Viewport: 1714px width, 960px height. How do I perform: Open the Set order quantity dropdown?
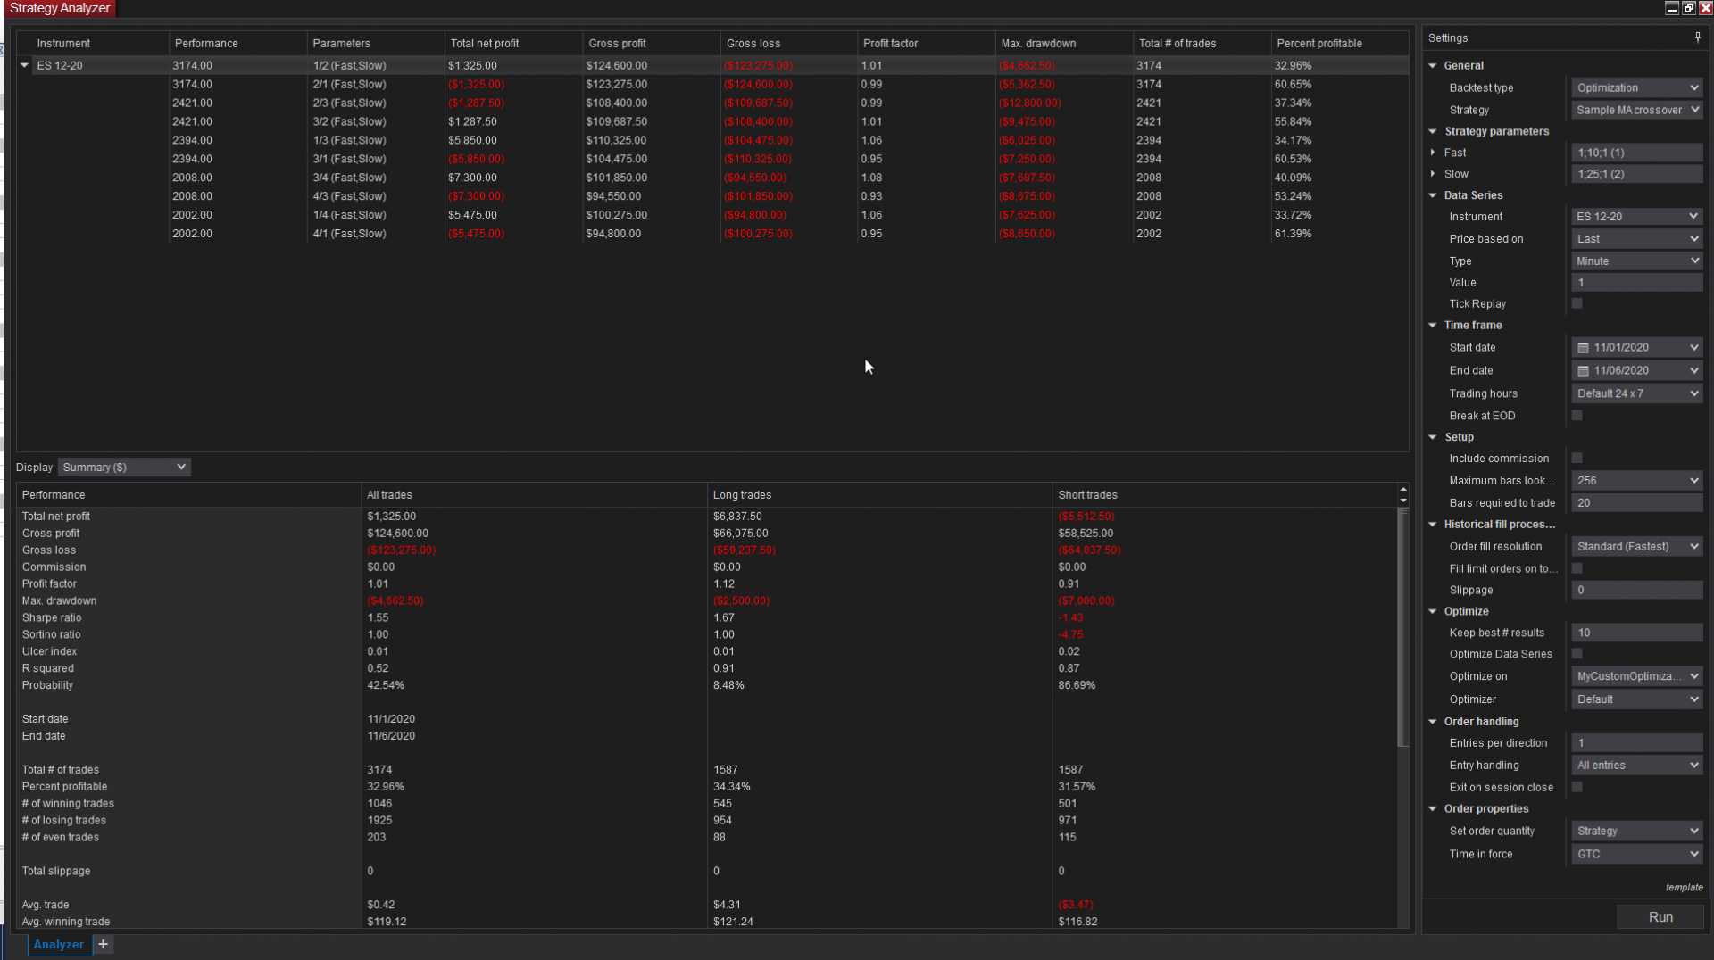pyautogui.click(x=1637, y=832)
